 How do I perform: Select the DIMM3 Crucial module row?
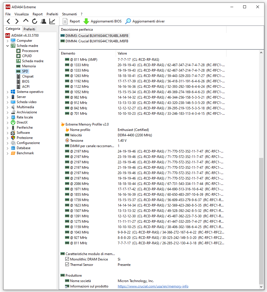point(94,36)
